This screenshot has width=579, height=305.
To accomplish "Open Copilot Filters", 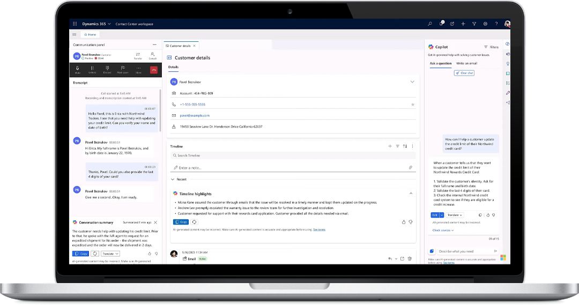I will tap(491, 47).
